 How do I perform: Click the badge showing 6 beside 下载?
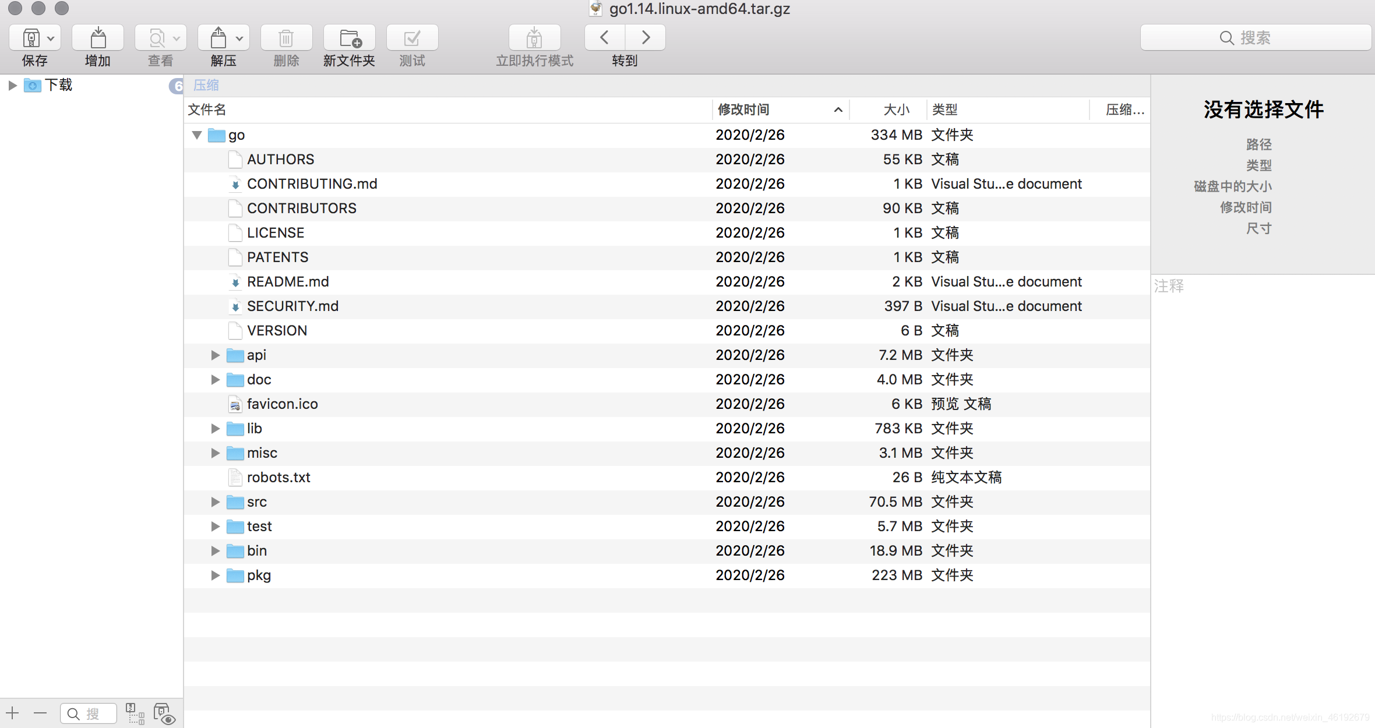[x=177, y=86]
